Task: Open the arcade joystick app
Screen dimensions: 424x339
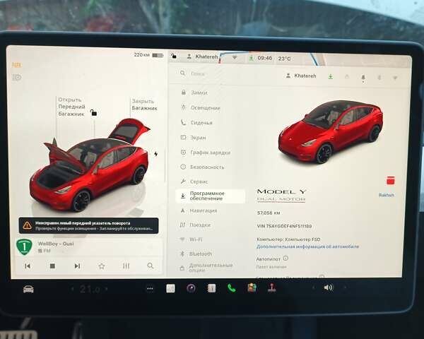Action: click(x=272, y=288)
